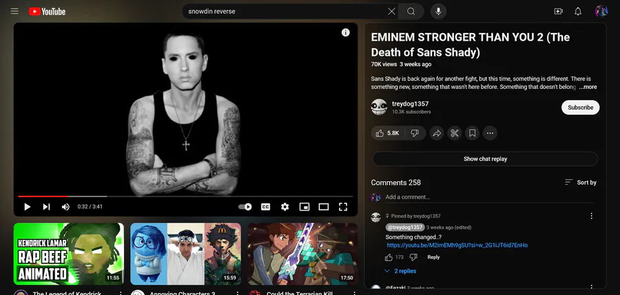
Task: Open the hamburger guide menu
Action: (14, 12)
